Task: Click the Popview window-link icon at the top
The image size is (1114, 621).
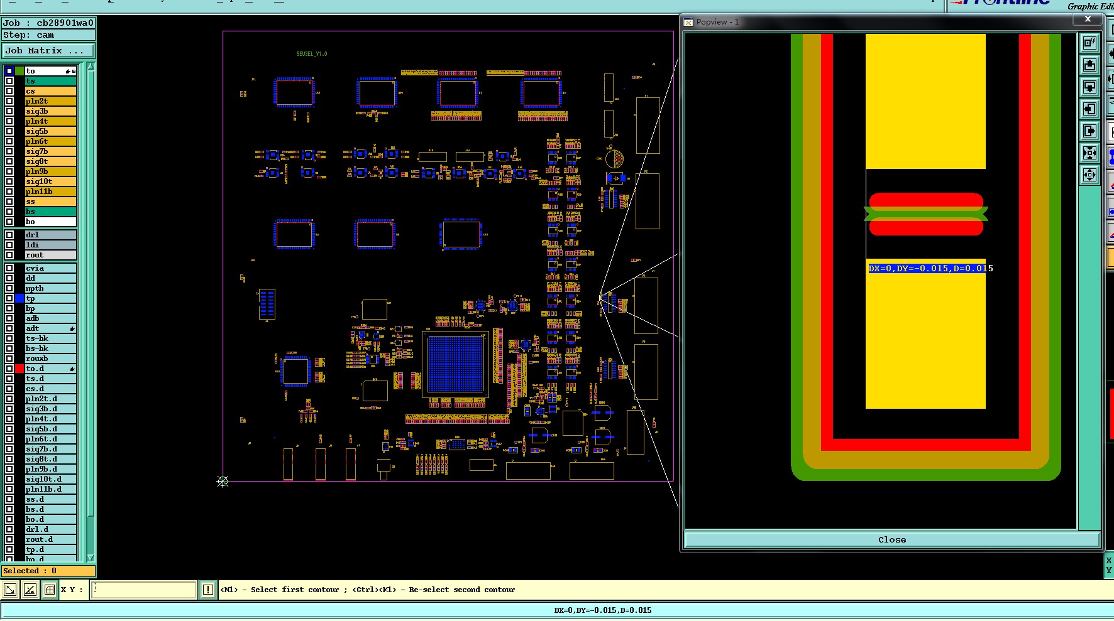Action: pyautogui.click(x=1089, y=43)
